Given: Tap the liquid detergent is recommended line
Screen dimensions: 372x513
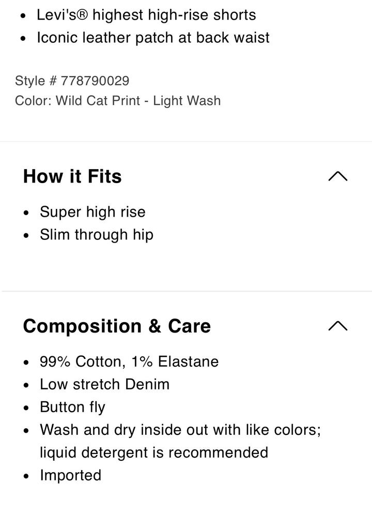Looking at the screenshot, I should [154, 452].
